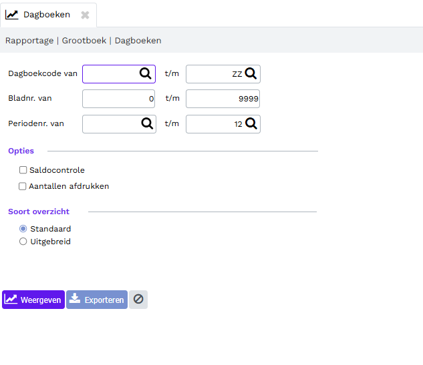Click the Exporteren button

coord(97,300)
